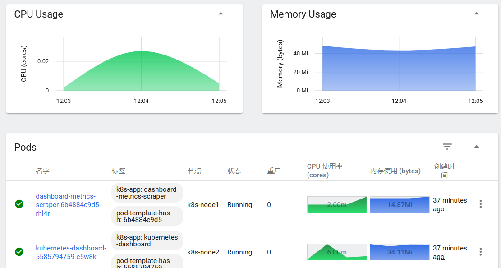Collapse the Pods card
This screenshot has width=501, height=268.
click(476, 147)
